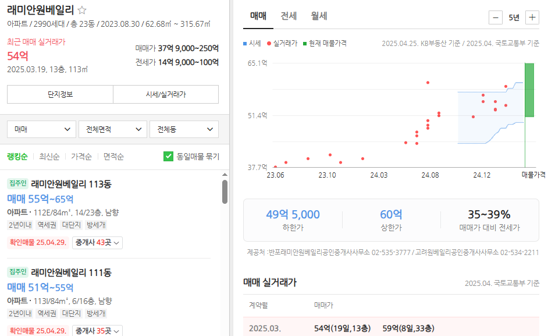The image size is (548, 336).
Task: Click the 확인매물 25.04.29. label on 111동
Action: click(38, 331)
